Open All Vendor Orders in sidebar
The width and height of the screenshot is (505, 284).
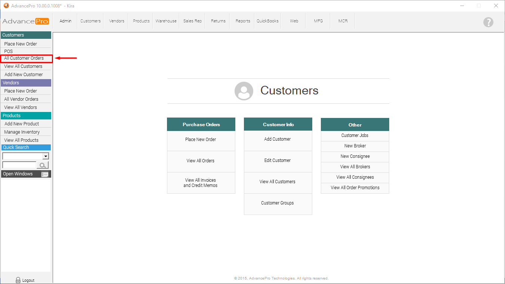21,99
